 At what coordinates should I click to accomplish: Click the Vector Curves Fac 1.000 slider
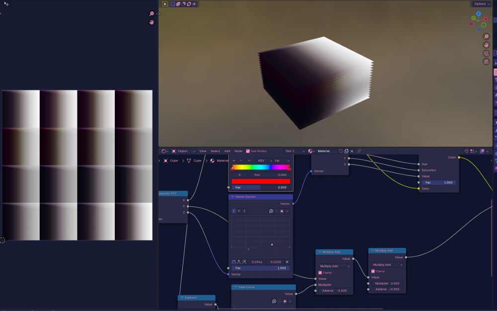tap(260, 268)
